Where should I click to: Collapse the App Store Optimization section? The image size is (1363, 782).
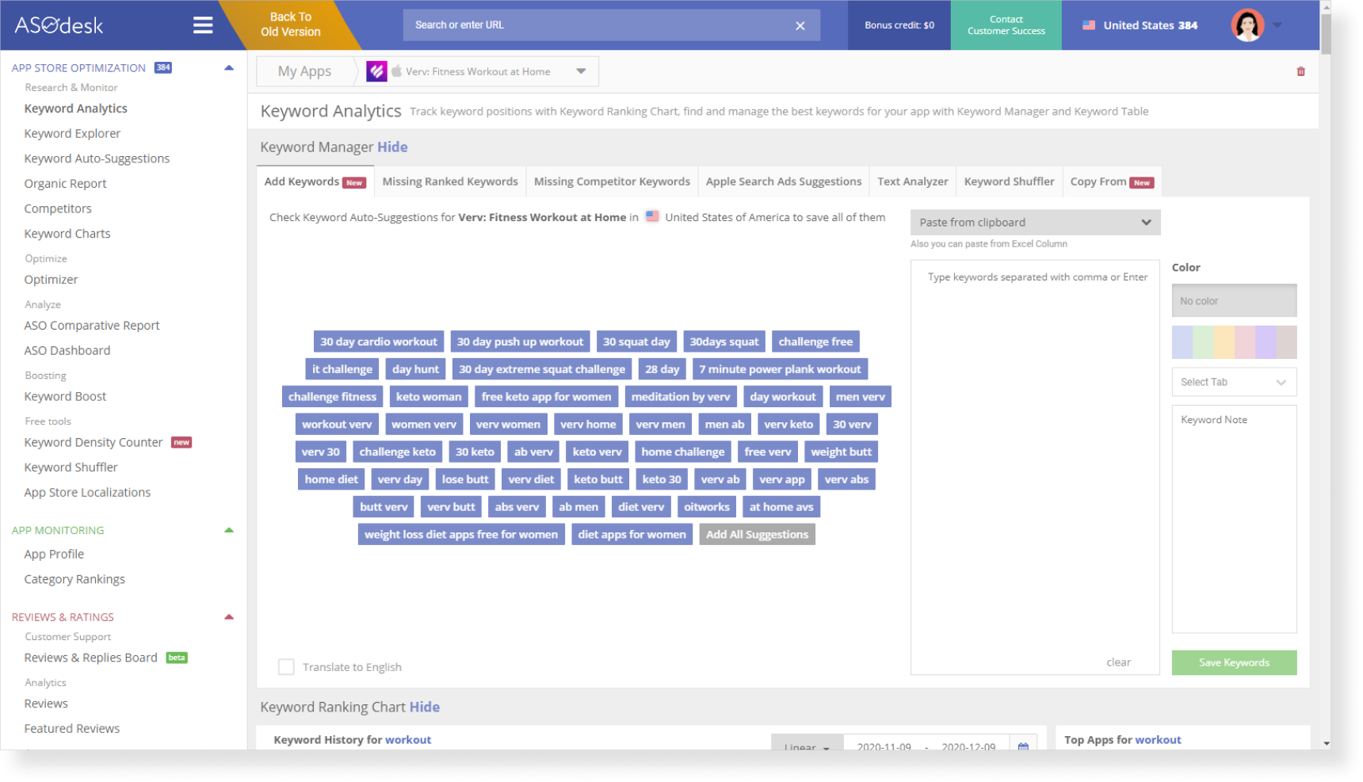(229, 68)
